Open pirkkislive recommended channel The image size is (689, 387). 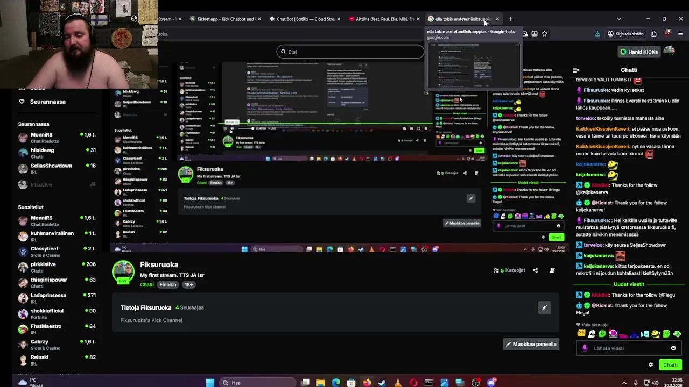pos(57,267)
